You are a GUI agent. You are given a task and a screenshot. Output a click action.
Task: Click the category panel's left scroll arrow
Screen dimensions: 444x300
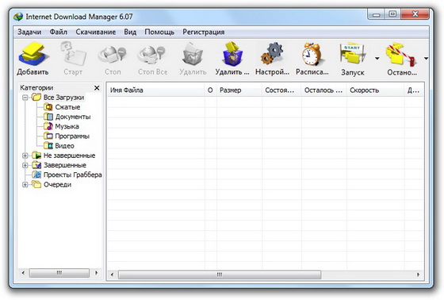coord(23,273)
